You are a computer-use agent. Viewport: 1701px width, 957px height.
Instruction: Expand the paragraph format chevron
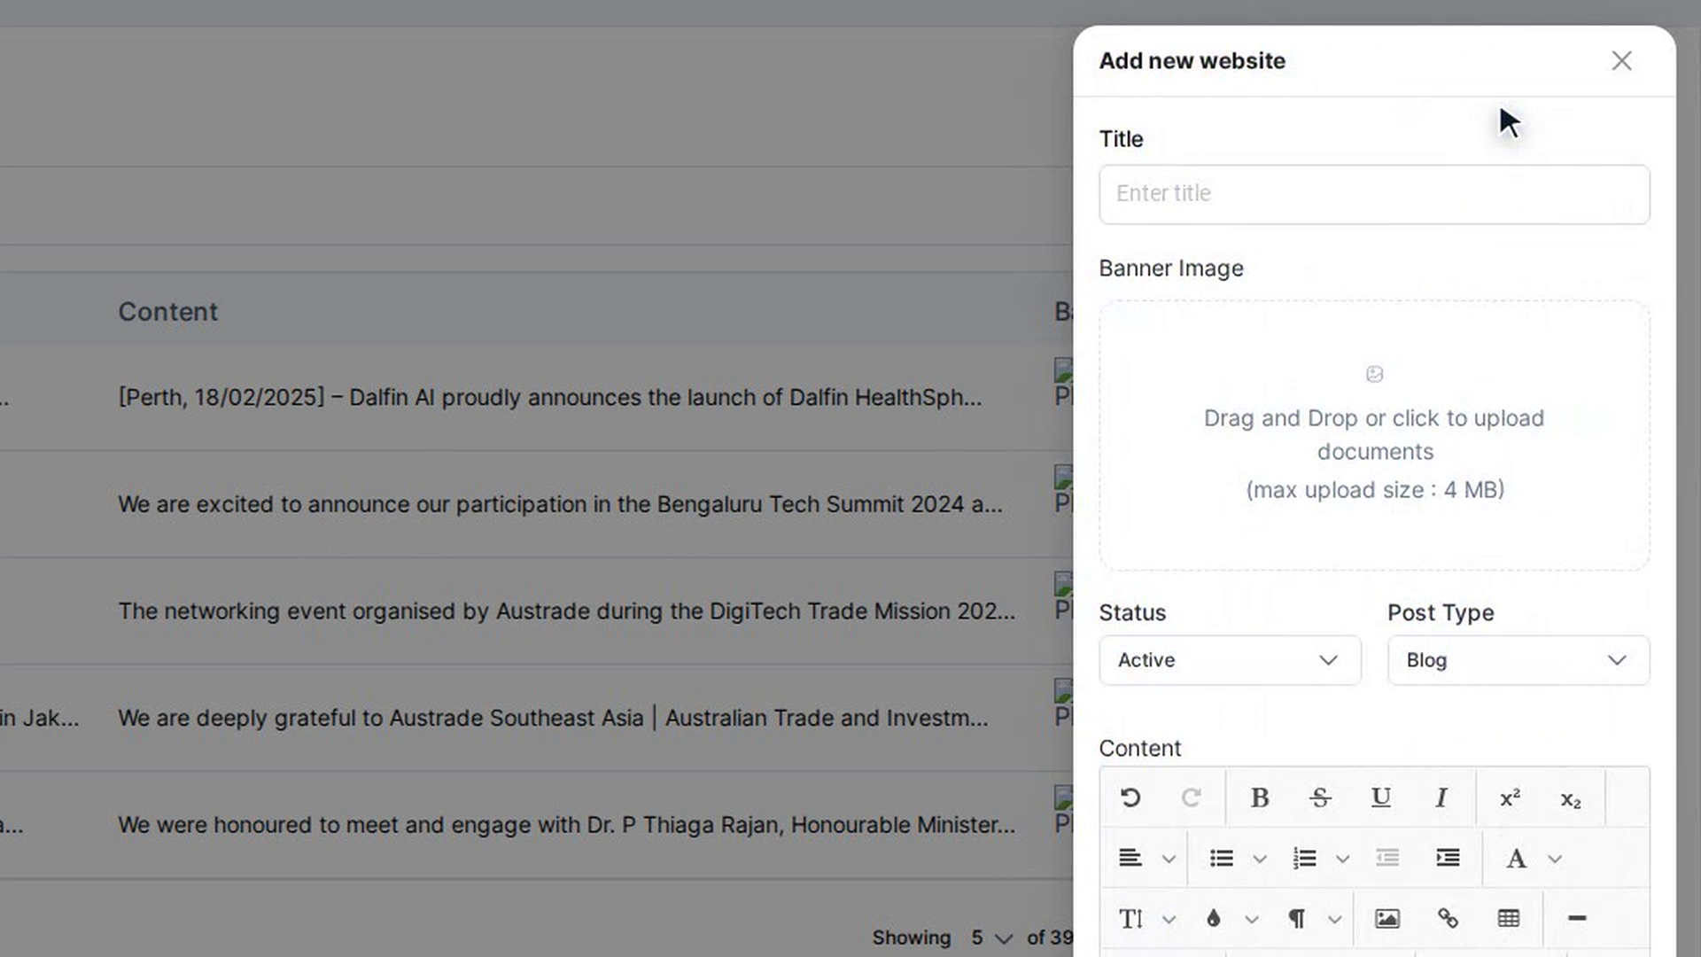(x=1334, y=920)
